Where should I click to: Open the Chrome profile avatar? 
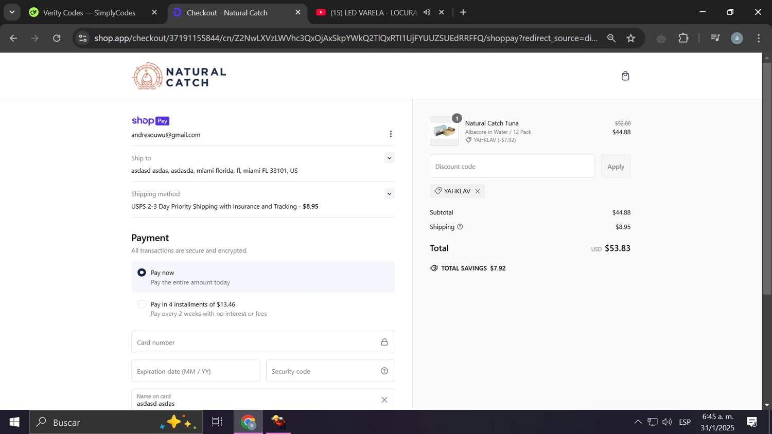coord(737,38)
